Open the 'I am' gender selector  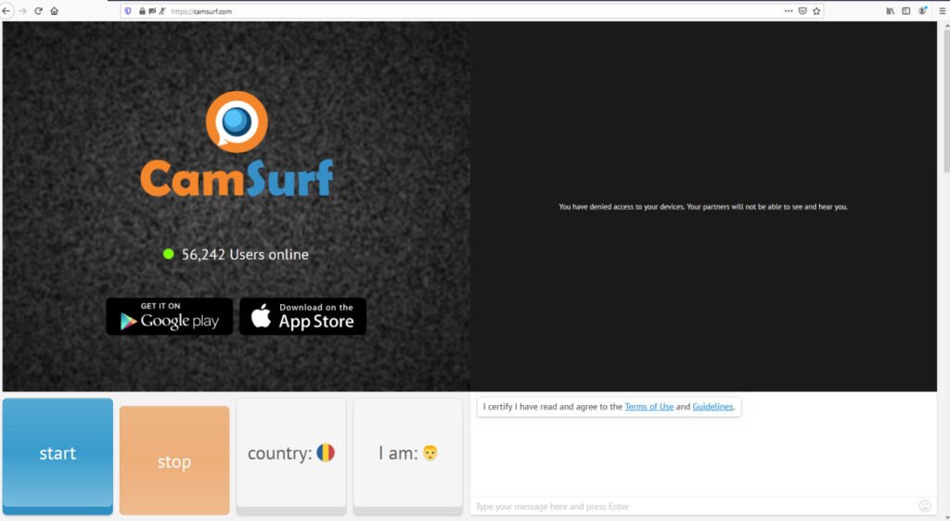(408, 456)
